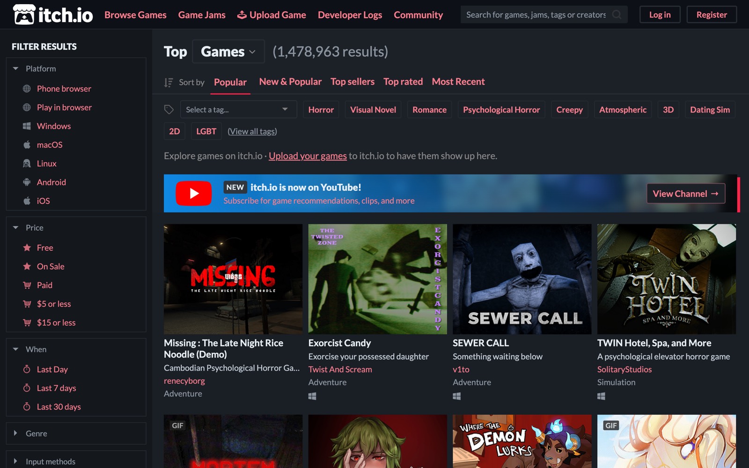
Task: Click the Log in button
Action: (x=660, y=15)
